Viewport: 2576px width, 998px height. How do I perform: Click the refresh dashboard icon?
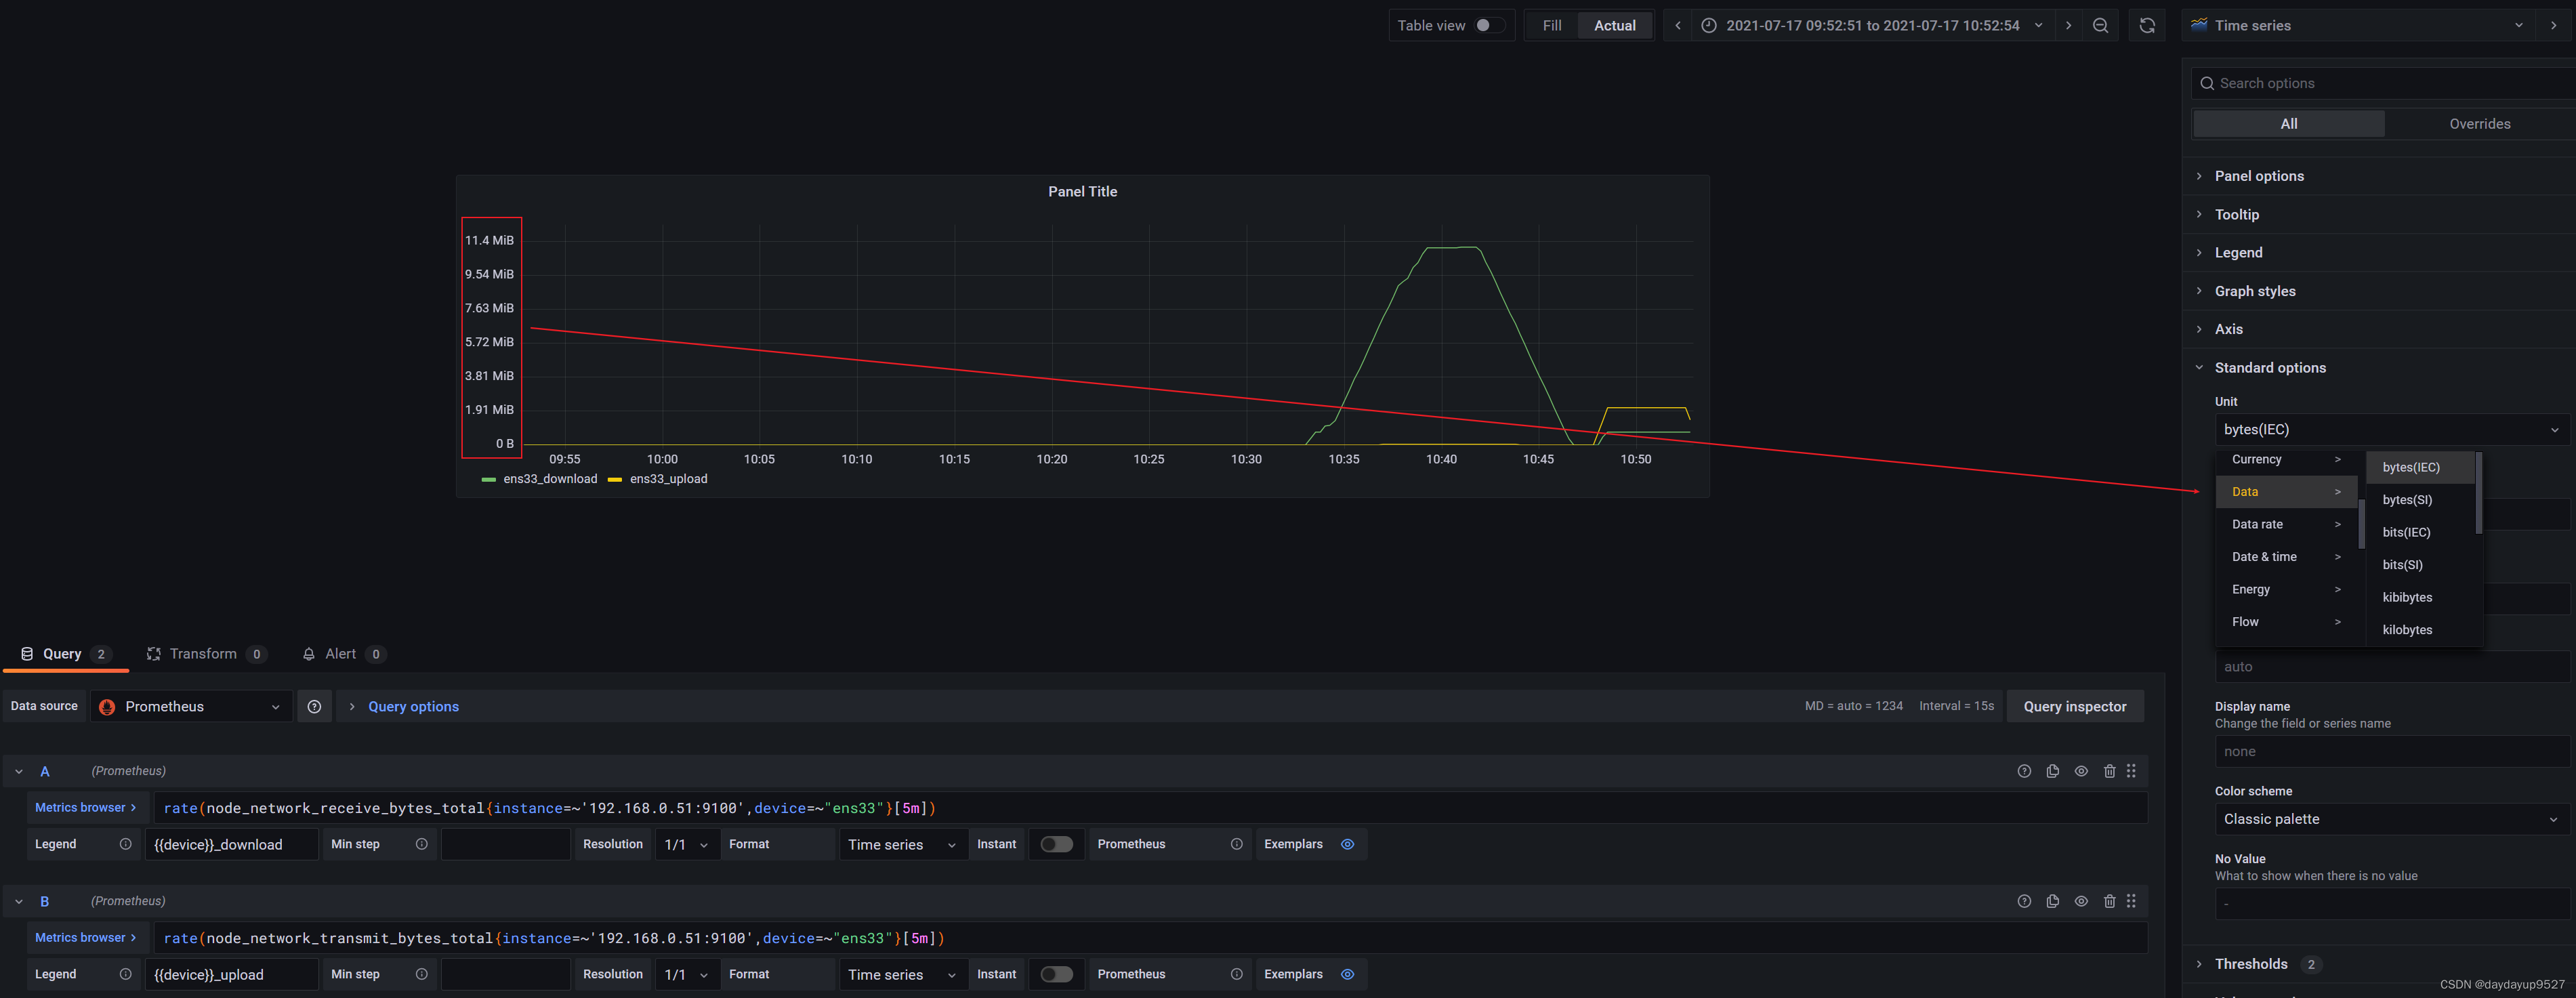tap(2146, 26)
